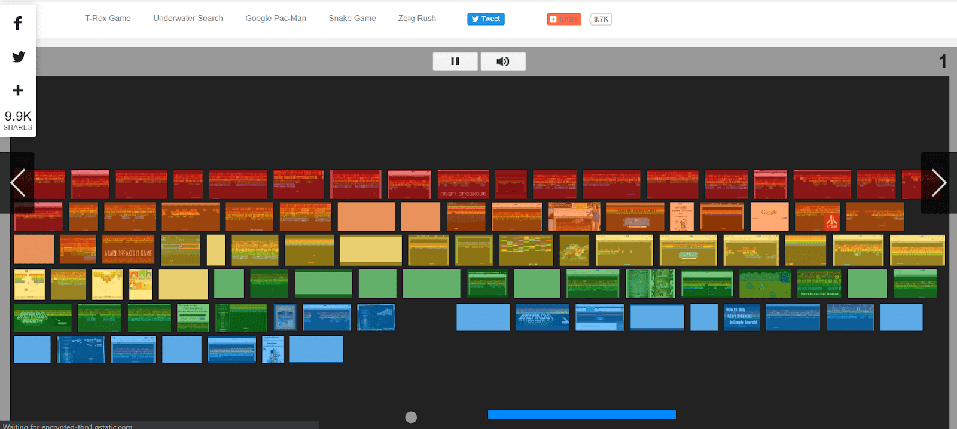This screenshot has width=957, height=429.
Task: Open the Underwater Search link
Action: pos(188,19)
